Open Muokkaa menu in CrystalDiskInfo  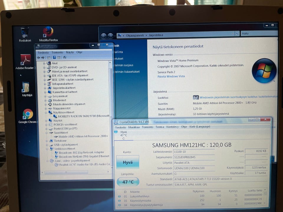(134, 127)
